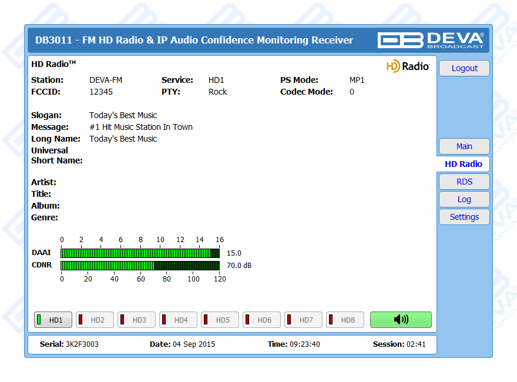Open the Log tab

(464, 199)
